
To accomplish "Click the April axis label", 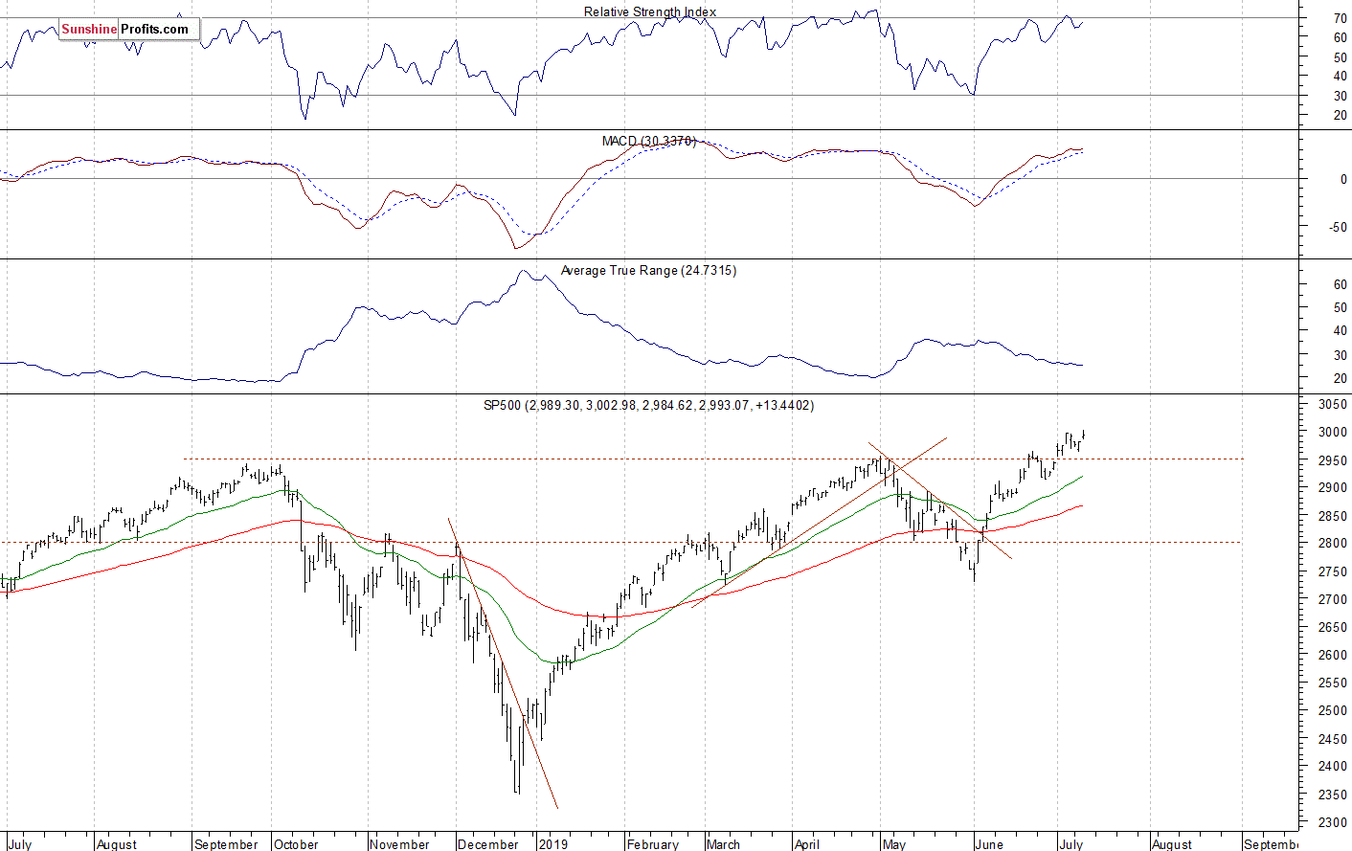I will point(807,844).
